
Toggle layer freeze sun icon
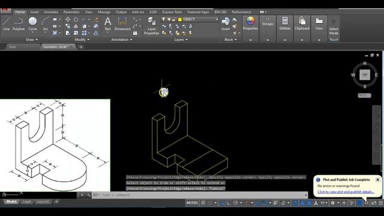coord(169,19)
